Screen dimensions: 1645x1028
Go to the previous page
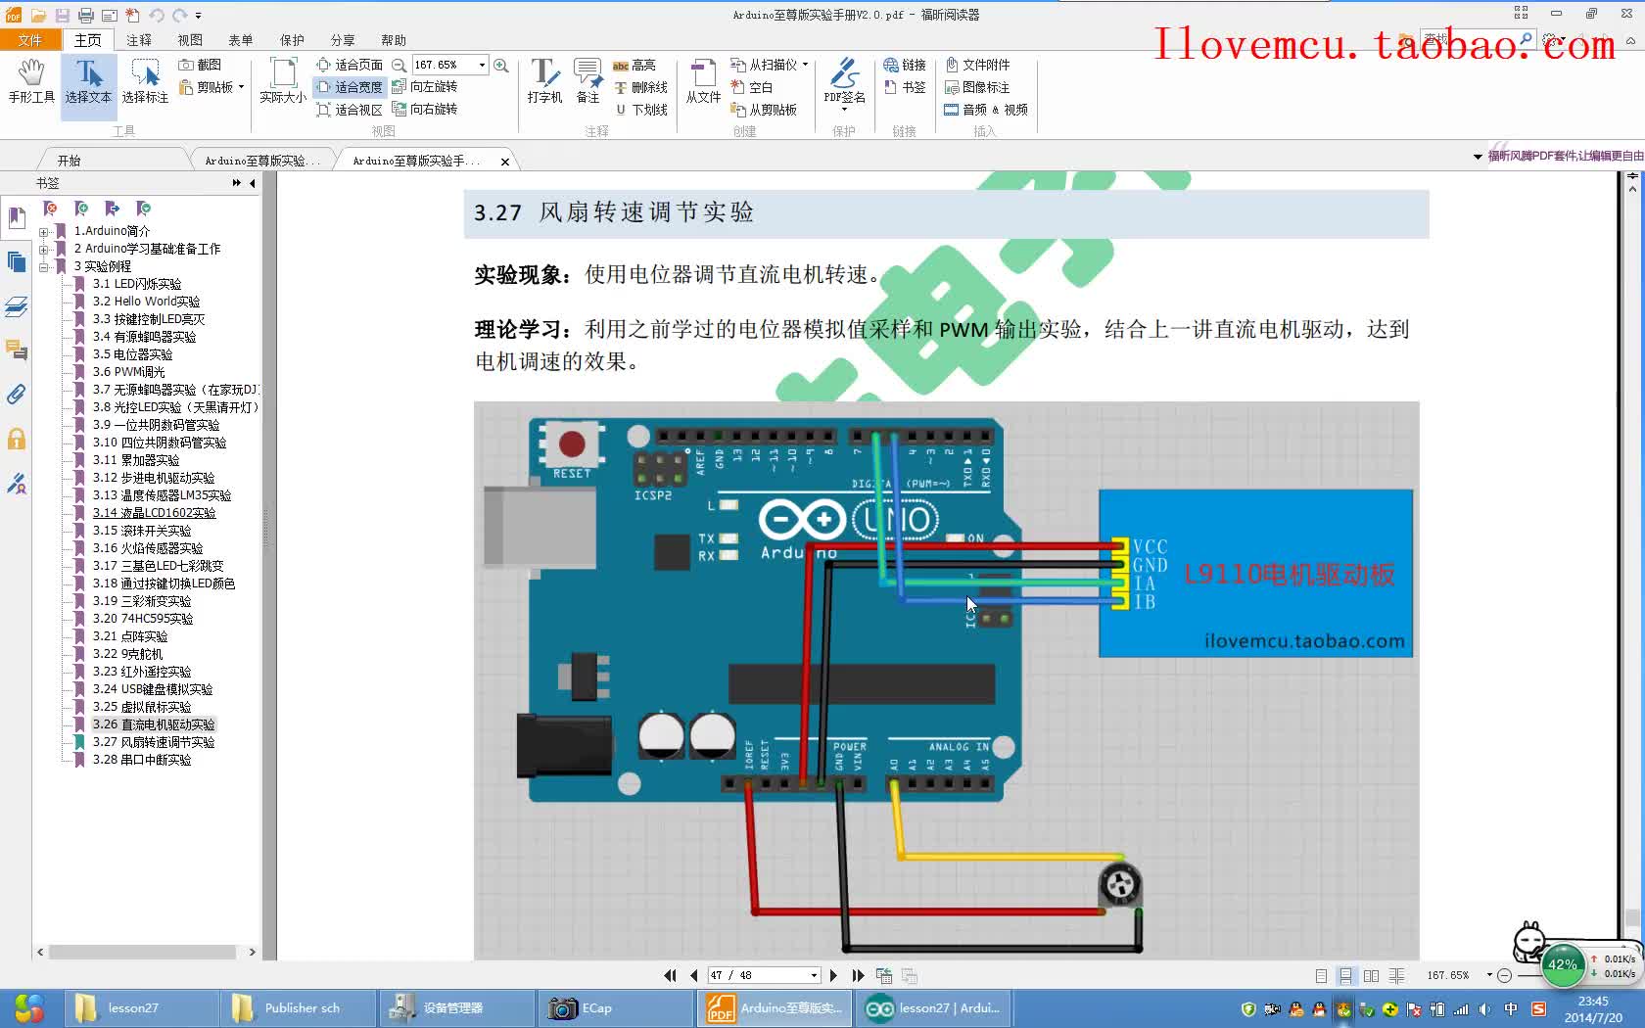(x=694, y=975)
